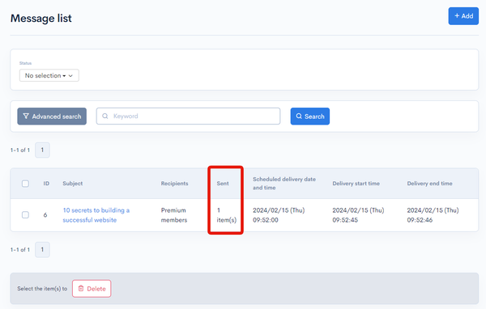Open '10 secrets to building a successful website' link
This screenshot has height=309, width=486.
(96, 215)
